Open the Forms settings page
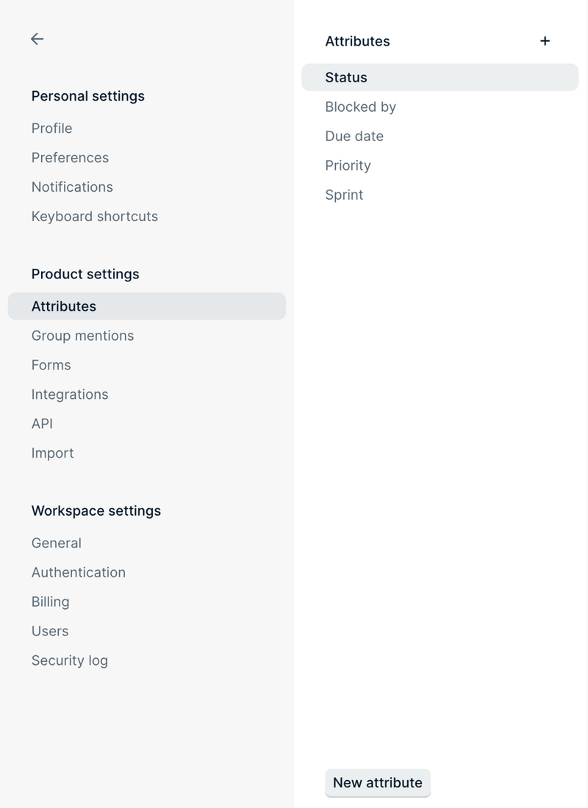This screenshot has width=588, height=808. tap(51, 364)
